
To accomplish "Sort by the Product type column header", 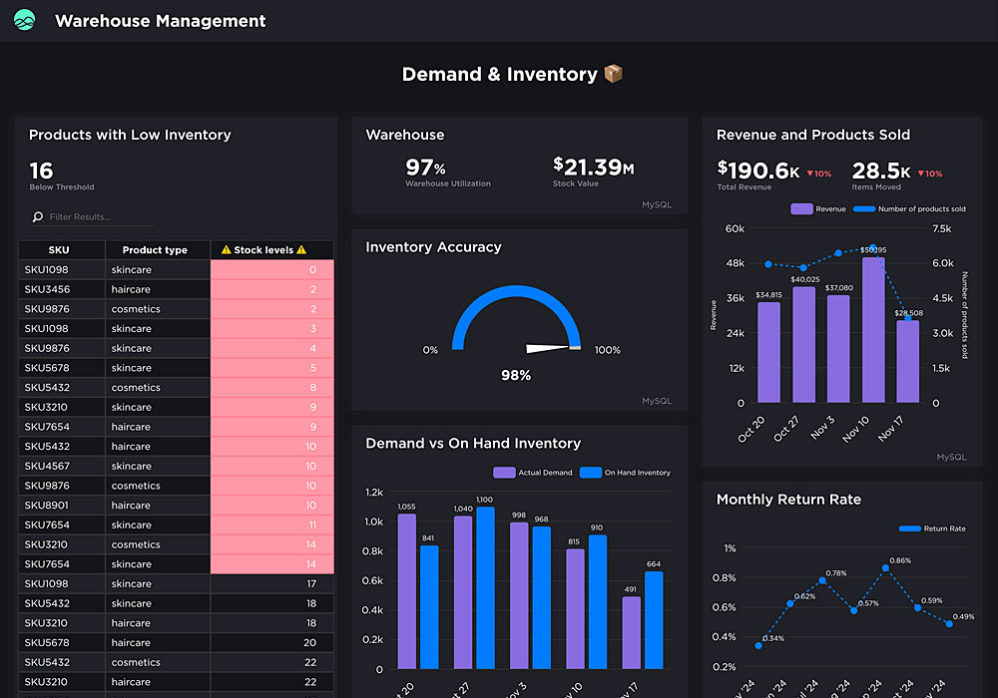I will point(155,250).
